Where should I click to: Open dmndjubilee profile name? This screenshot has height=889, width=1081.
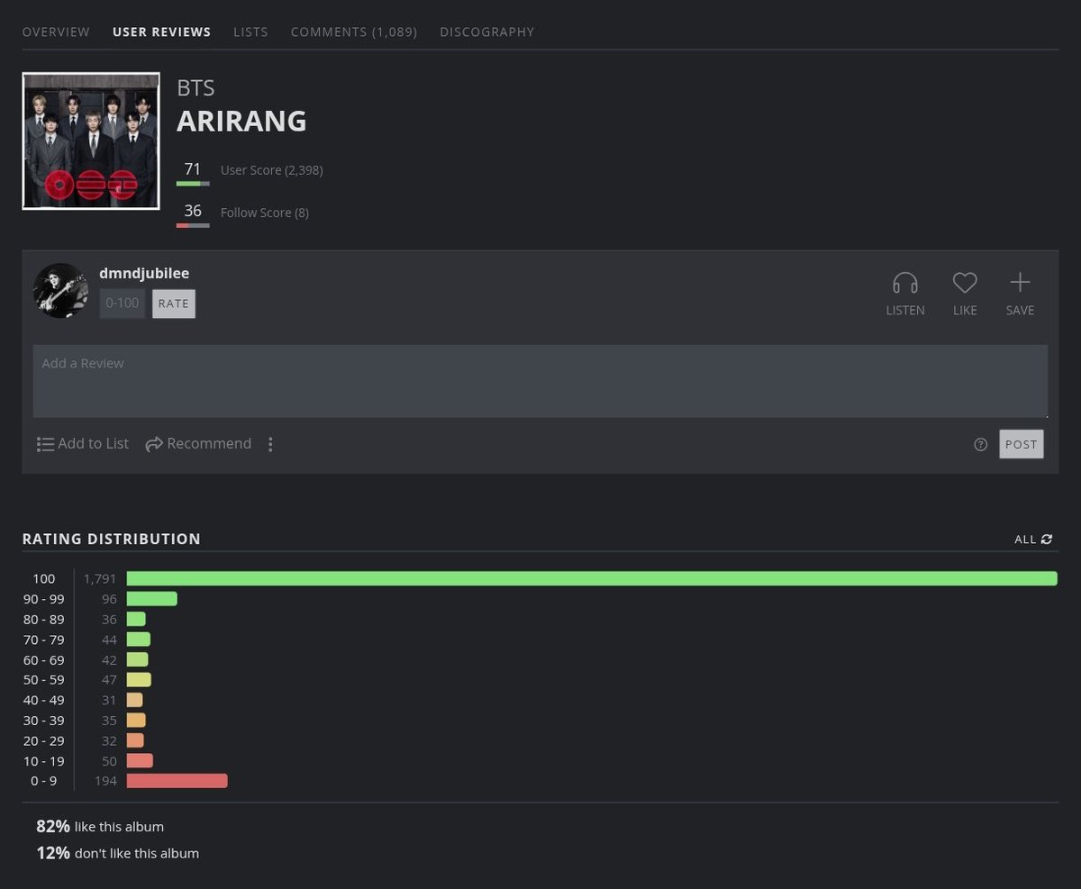pyautogui.click(x=144, y=273)
